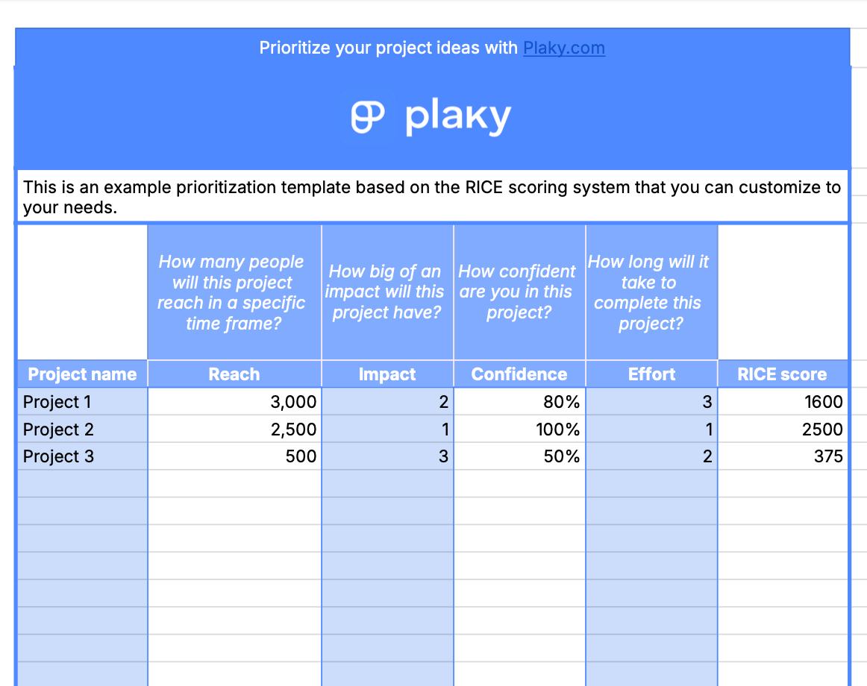Select Reach value 3,000 cell
Screen dimensions: 867x686
234,402
